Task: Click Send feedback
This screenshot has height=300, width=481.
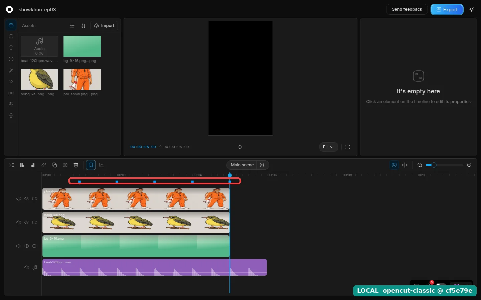Action: point(407,9)
